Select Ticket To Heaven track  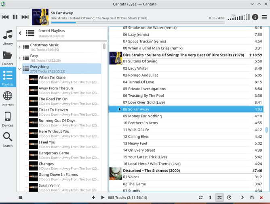[x=65, y=112]
